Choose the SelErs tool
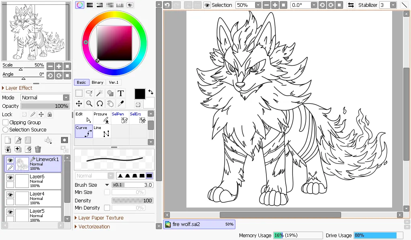411x240 pixels. (138, 117)
